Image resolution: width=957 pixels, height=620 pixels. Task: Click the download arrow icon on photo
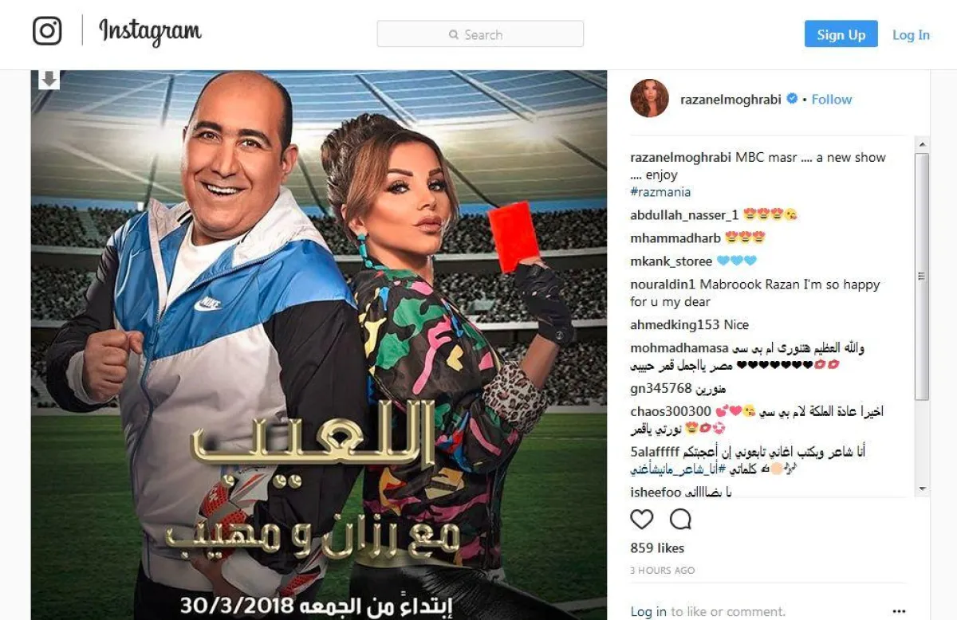[49, 79]
